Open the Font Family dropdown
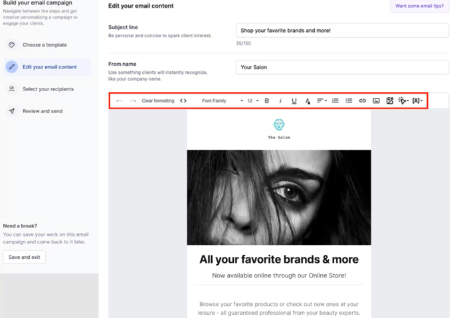The image size is (457, 318). point(223,100)
